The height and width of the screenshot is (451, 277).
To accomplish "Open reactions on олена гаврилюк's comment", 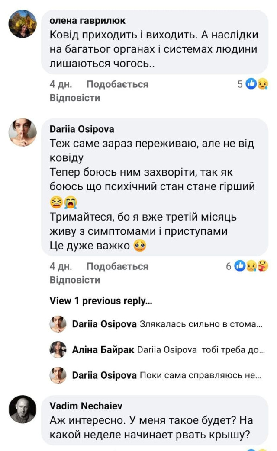I will (x=240, y=84).
